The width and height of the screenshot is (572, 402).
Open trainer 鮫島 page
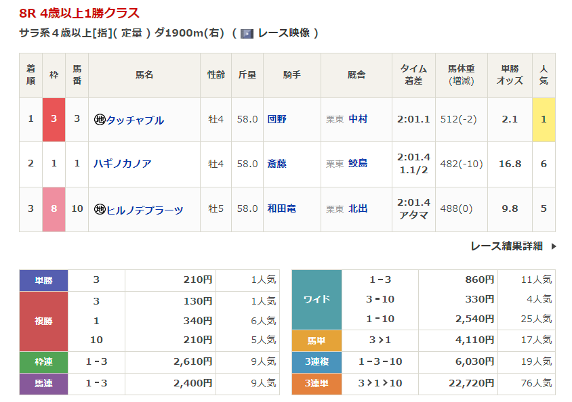tap(358, 163)
